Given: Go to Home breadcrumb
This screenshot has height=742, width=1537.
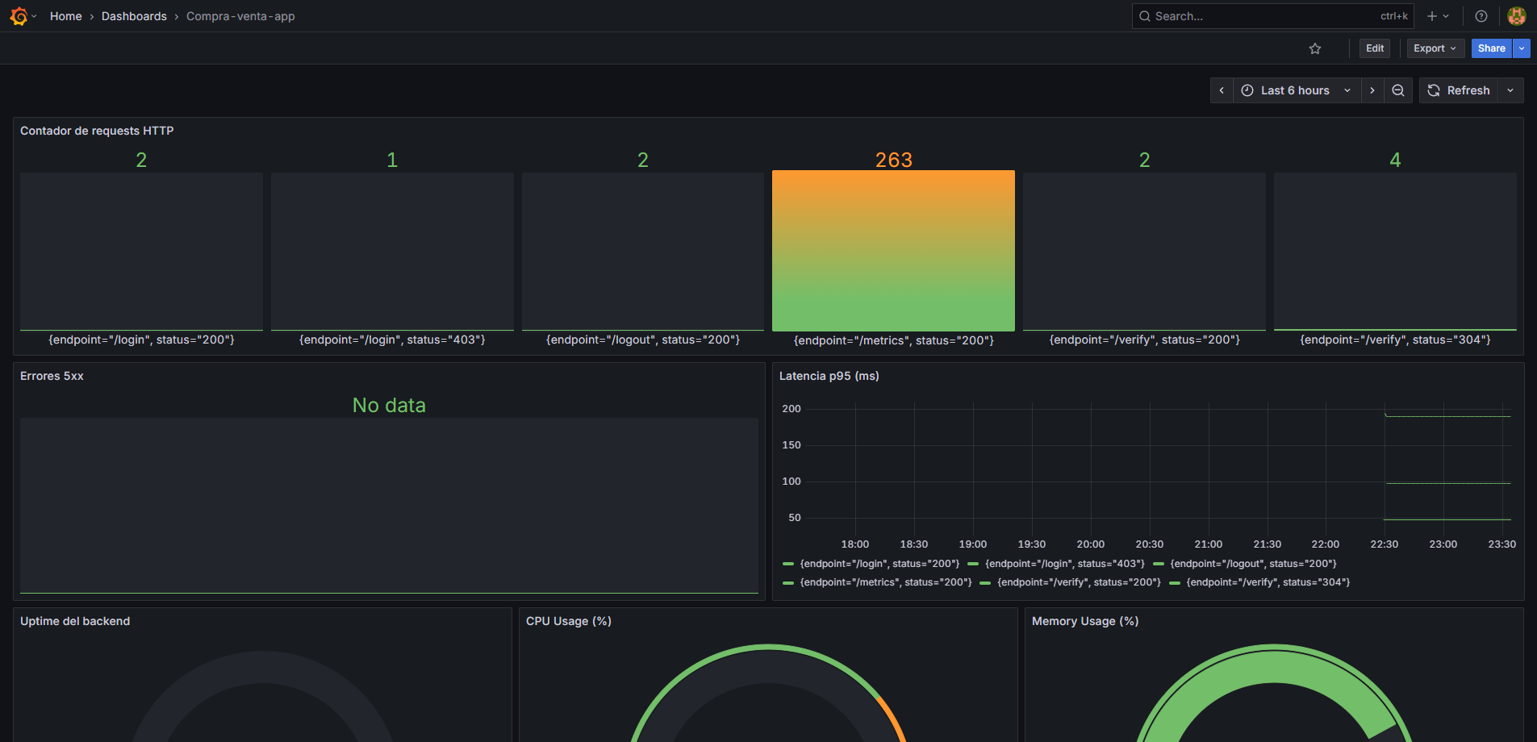Looking at the screenshot, I should coord(66,16).
